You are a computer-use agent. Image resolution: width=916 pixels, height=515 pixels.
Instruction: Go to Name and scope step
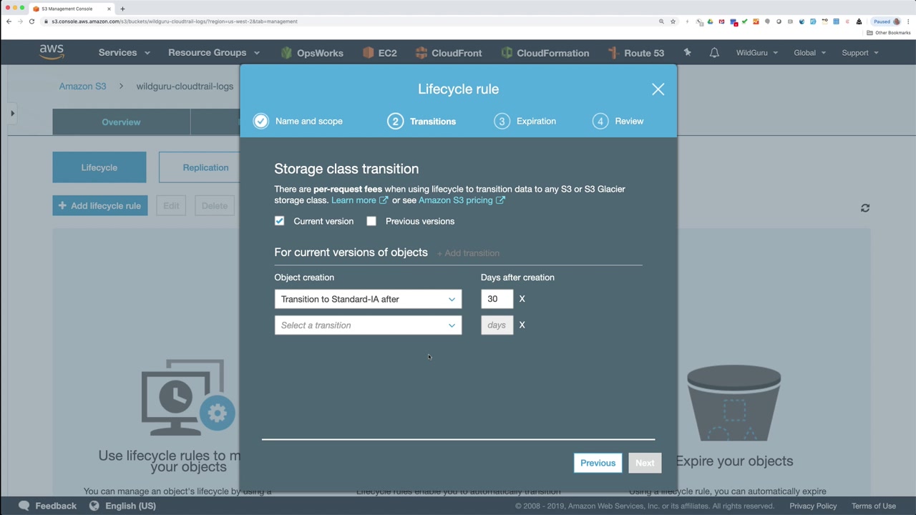(x=298, y=121)
